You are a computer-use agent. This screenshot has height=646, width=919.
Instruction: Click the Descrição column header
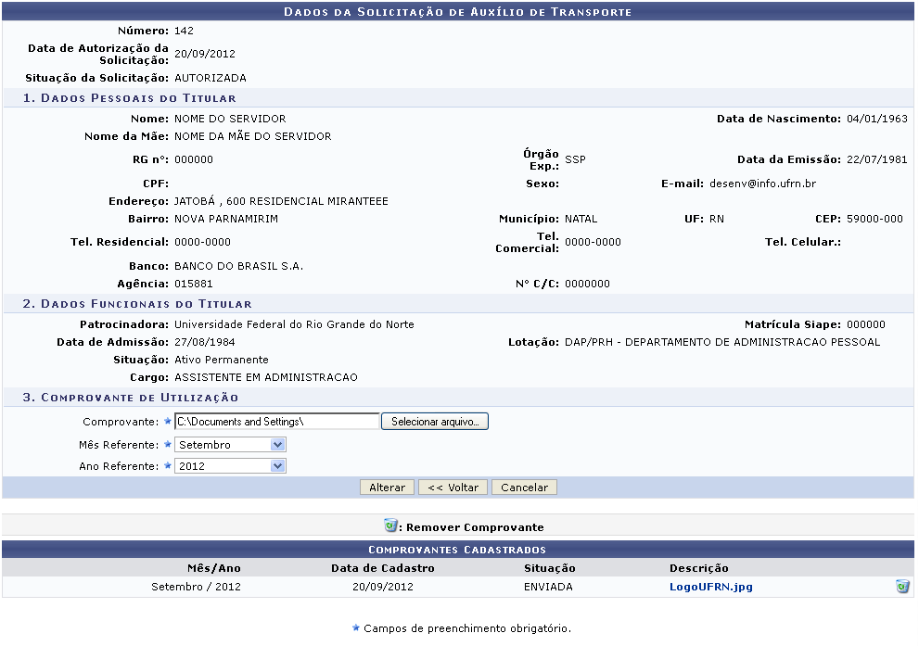coord(698,568)
